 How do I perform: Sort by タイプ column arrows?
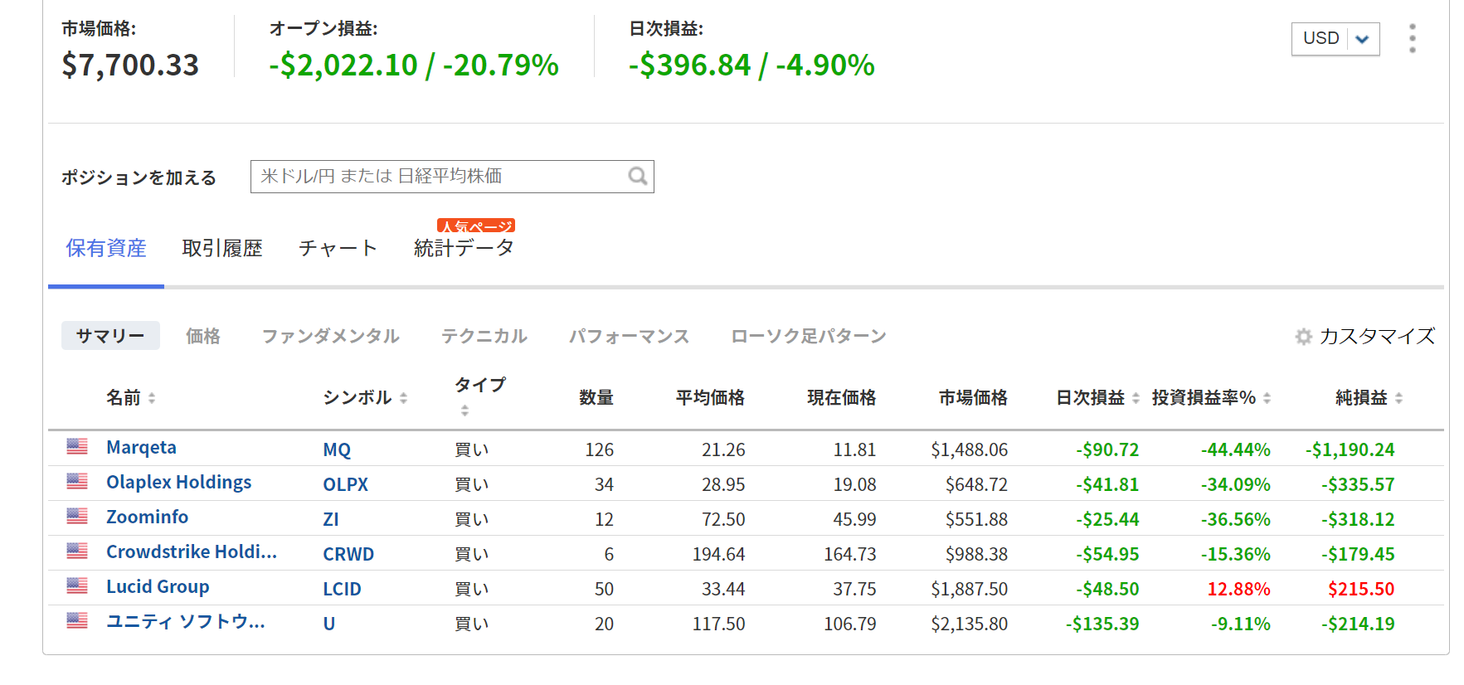(464, 411)
